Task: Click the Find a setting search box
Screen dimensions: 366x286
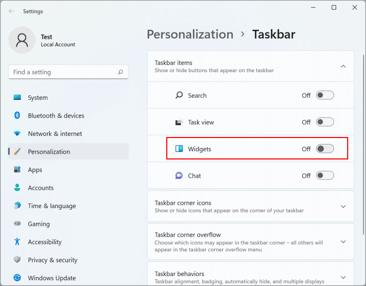Action: [x=63, y=72]
